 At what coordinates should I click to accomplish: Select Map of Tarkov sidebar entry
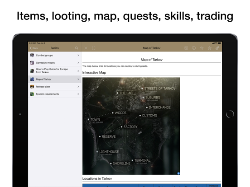coord(55,79)
